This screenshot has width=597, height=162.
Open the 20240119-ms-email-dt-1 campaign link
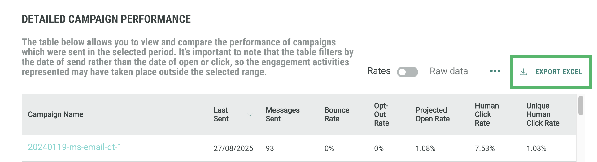(75, 147)
